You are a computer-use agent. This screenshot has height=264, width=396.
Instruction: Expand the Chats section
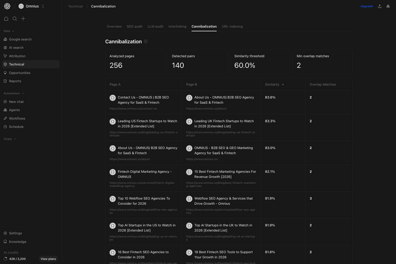(10, 139)
